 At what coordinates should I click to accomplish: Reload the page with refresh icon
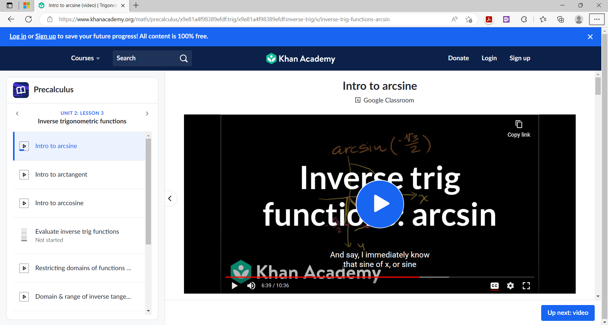[28, 19]
